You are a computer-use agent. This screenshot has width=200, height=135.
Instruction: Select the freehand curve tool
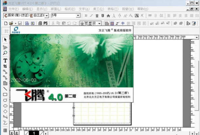5,123
